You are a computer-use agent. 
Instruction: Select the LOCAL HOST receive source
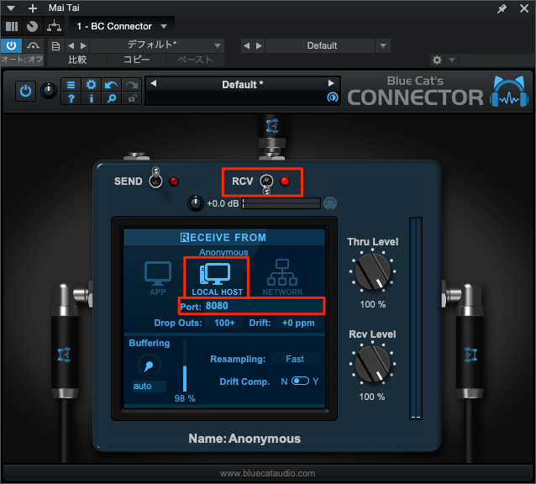coord(217,279)
